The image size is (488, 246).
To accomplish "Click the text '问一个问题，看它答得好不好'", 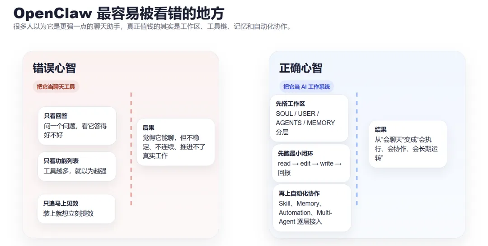I will click(75, 131).
